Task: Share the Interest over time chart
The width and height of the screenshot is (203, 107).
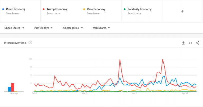Action: [x=197, y=43]
